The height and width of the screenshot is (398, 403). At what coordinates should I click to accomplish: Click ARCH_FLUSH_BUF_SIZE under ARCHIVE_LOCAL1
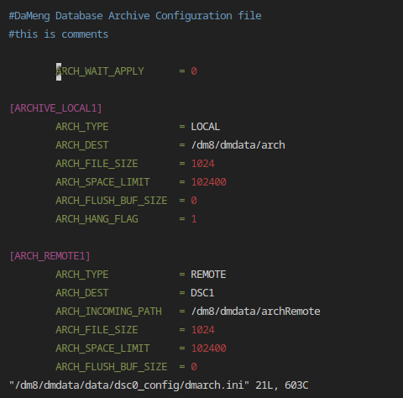[112, 201]
